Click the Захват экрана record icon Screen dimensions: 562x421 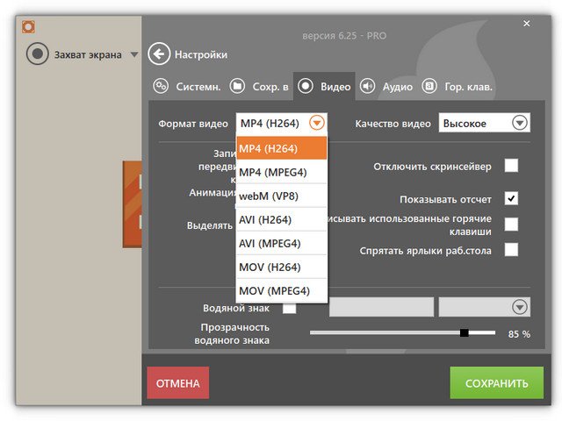pyautogui.click(x=37, y=54)
